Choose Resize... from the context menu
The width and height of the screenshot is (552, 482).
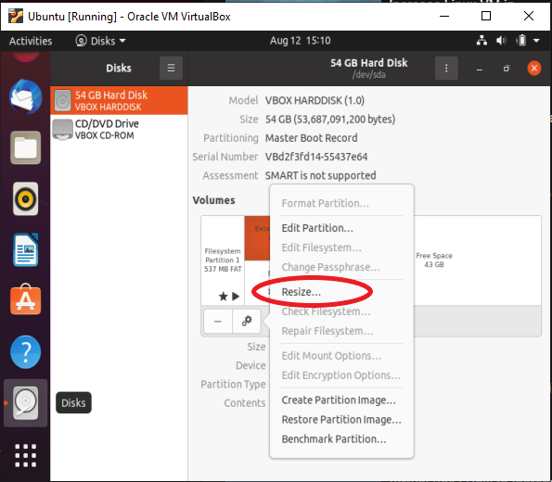(301, 292)
